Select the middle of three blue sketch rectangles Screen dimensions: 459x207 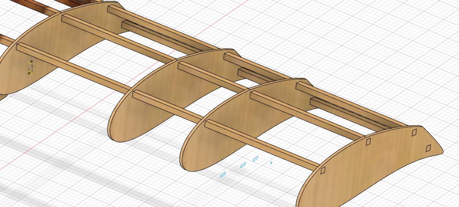(243, 165)
